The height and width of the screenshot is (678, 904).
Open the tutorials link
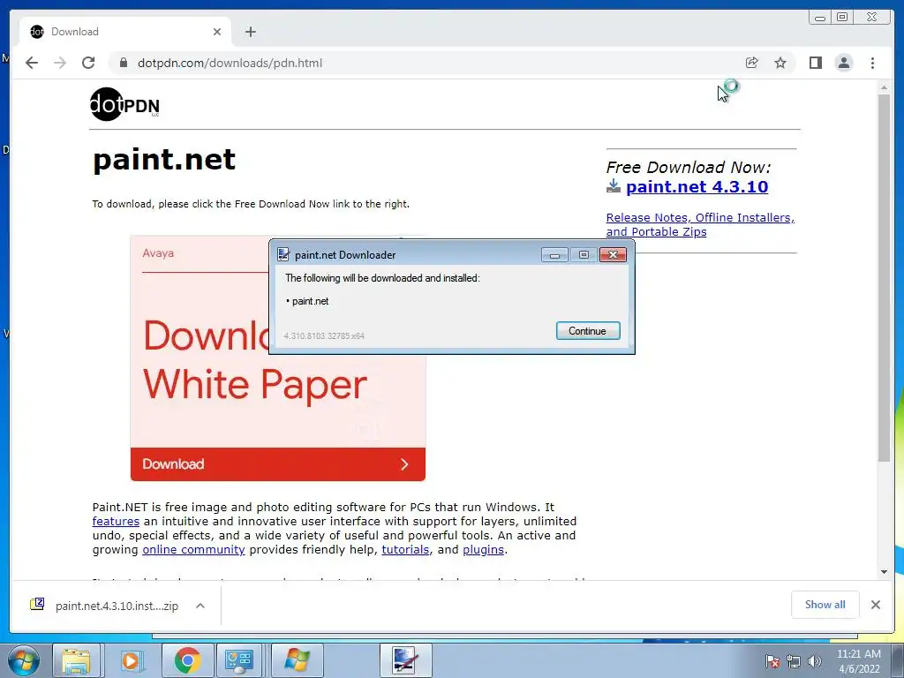click(405, 549)
